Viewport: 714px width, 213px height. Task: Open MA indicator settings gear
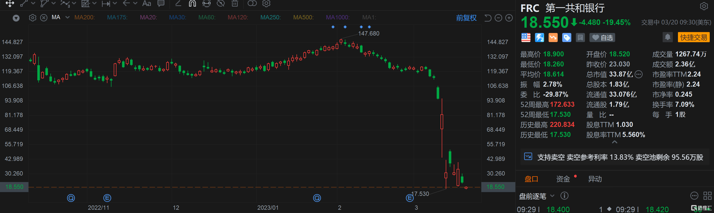(33, 18)
